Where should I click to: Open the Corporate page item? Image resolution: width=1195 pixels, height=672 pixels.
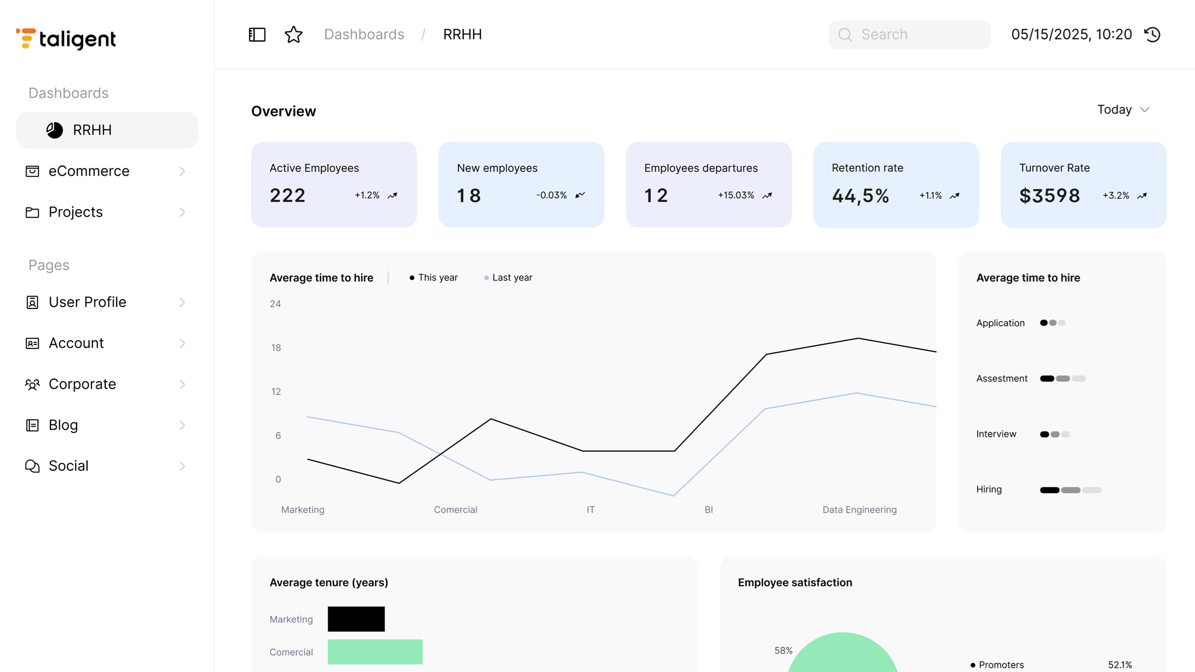point(107,384)
